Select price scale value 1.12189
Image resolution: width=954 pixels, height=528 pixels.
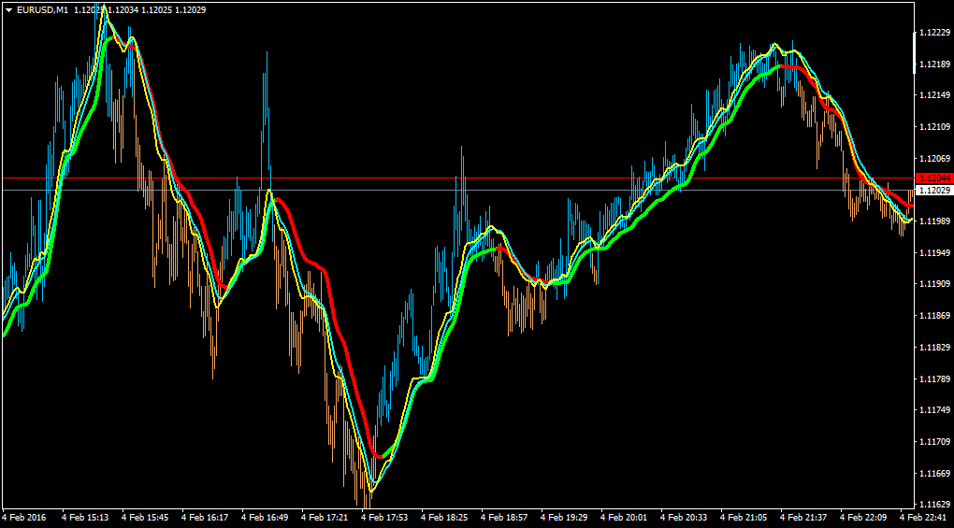tap(935, 64)
